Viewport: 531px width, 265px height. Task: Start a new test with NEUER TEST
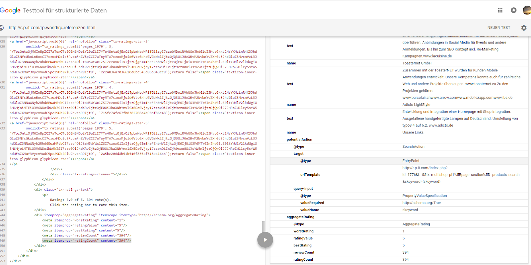pyautogui.click(x=499, y=28)
